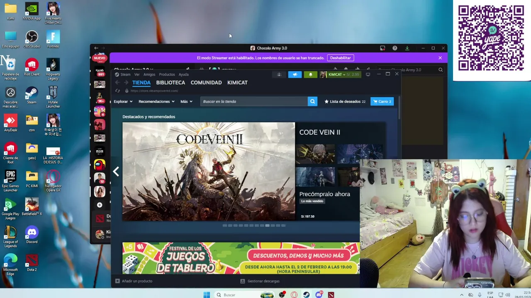Reload the Steam store page
531x298 pixels.
click(117, 91)
